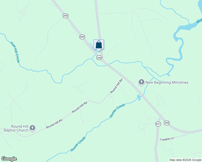The image size is (202, 162).
Task: Open the Google logo link
Action: click(9, 159)
